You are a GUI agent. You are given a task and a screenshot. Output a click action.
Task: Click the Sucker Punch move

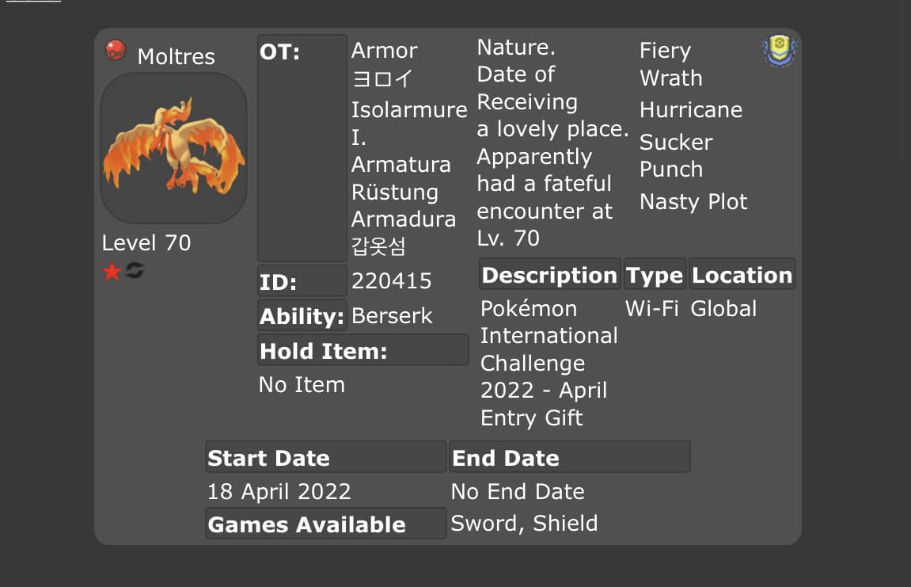(676, 155)
